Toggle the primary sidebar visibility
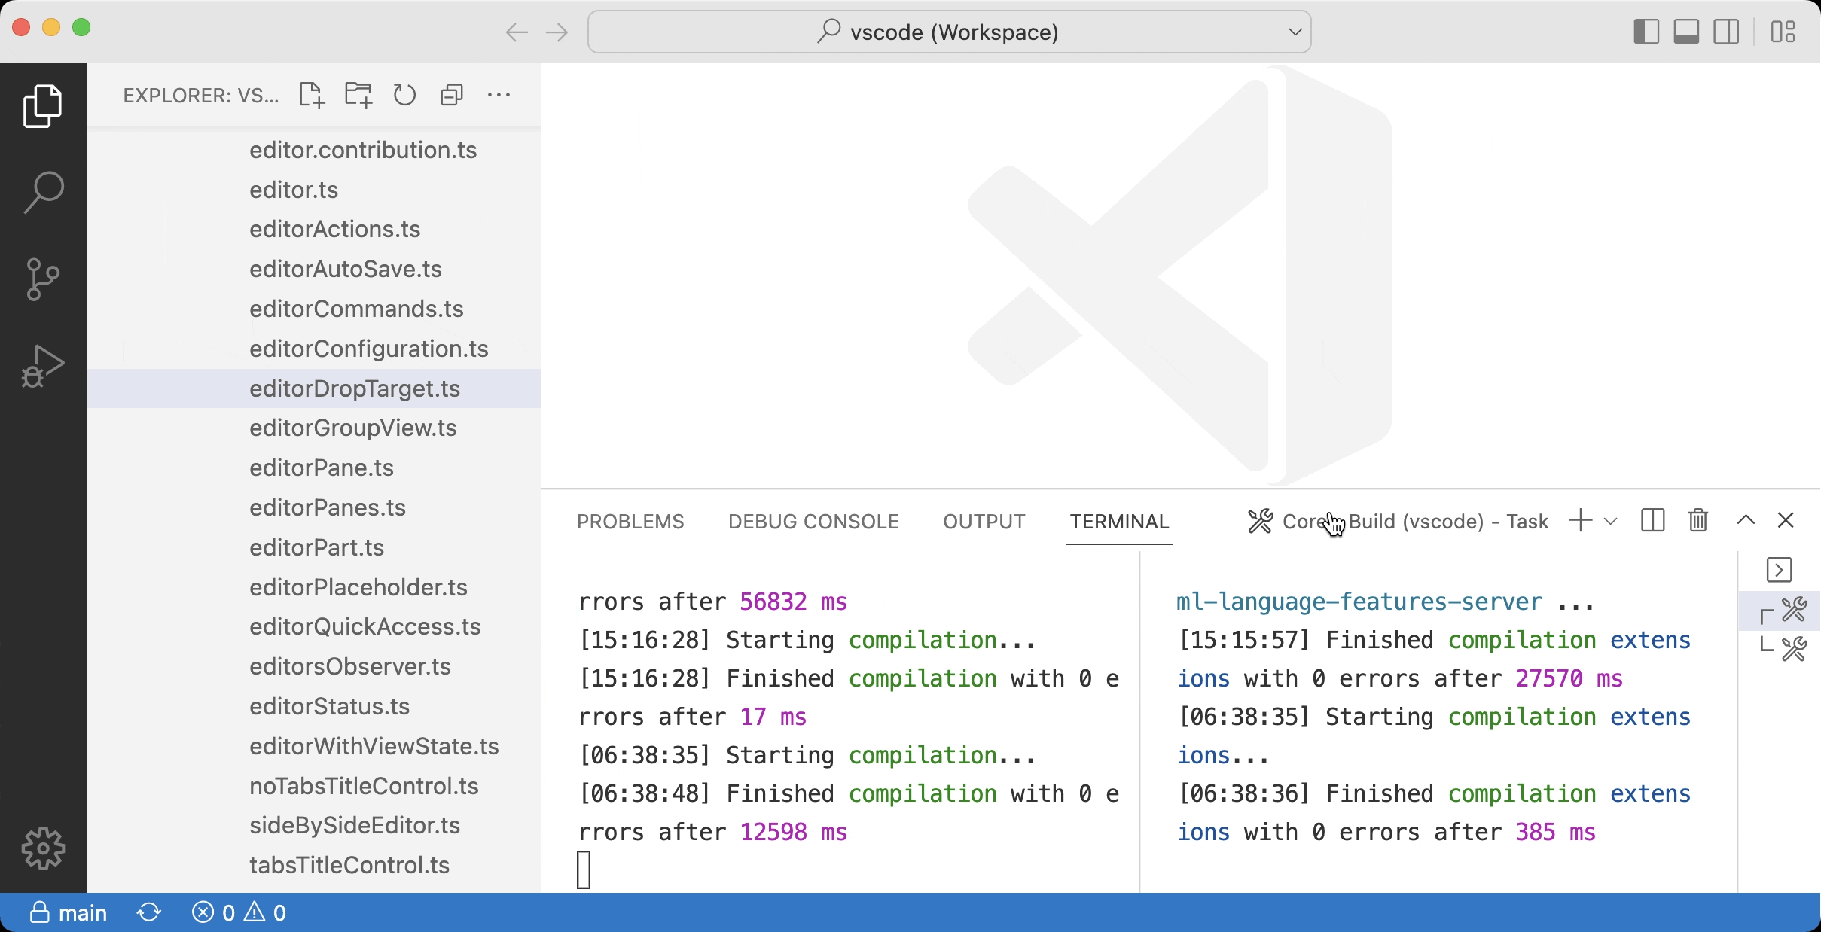1821x932 pixels. pyautogui.click(x=1646, y=31)
